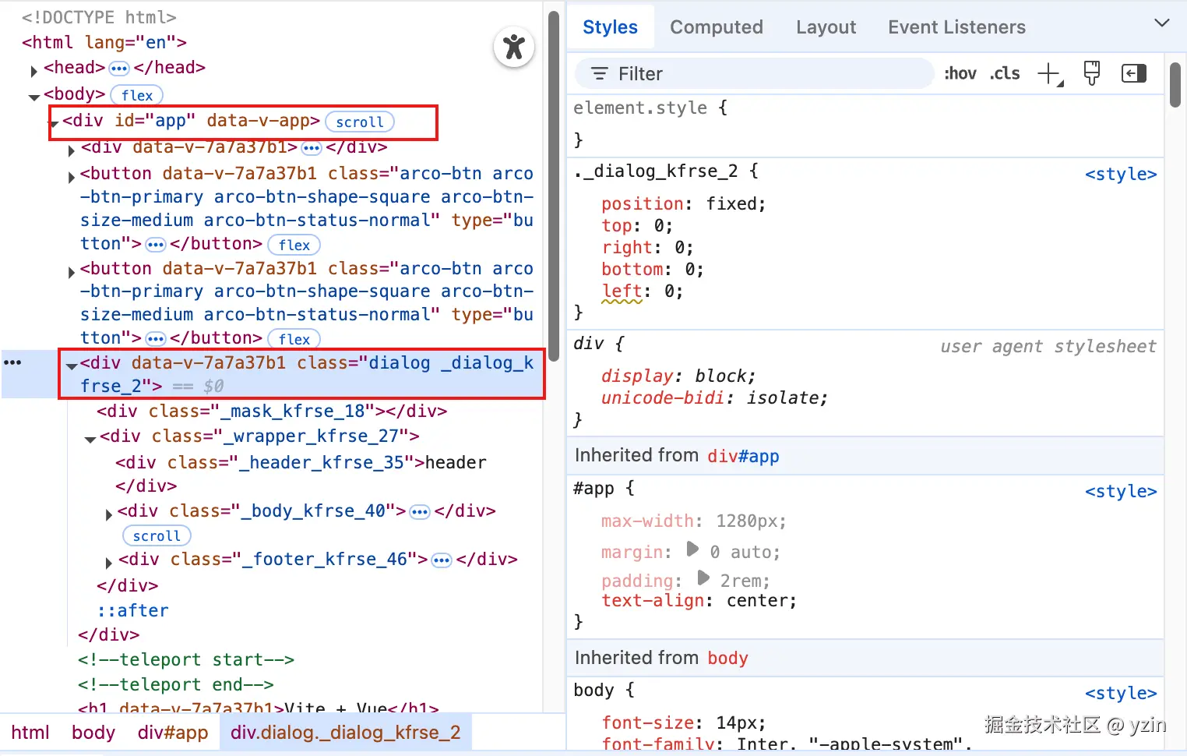Toggle .cls element classes panel
The width and height of the screenshot is (1187, 756).
1005,73
